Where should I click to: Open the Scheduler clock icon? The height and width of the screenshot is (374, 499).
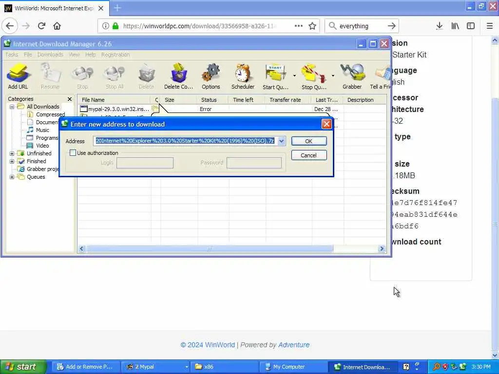243,76
